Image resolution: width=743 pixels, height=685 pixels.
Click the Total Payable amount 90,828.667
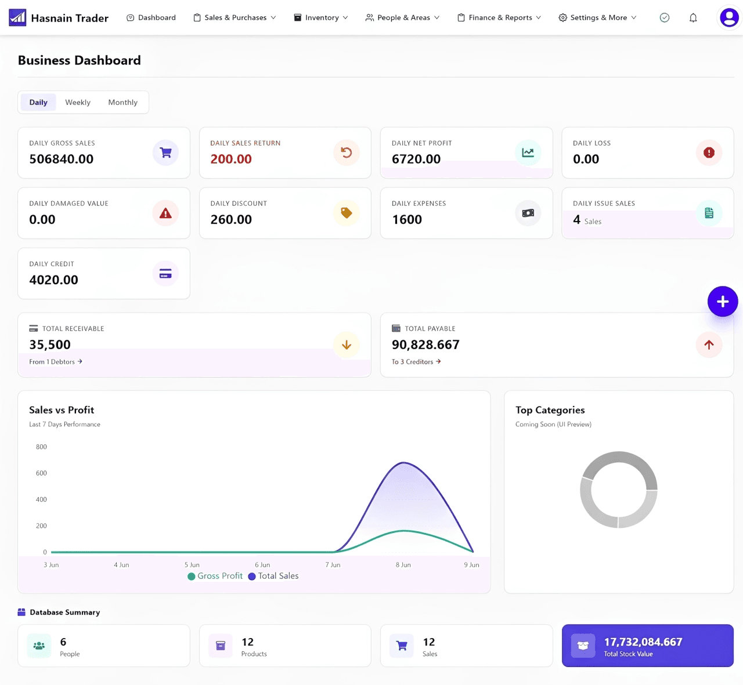tap(425, 345)
